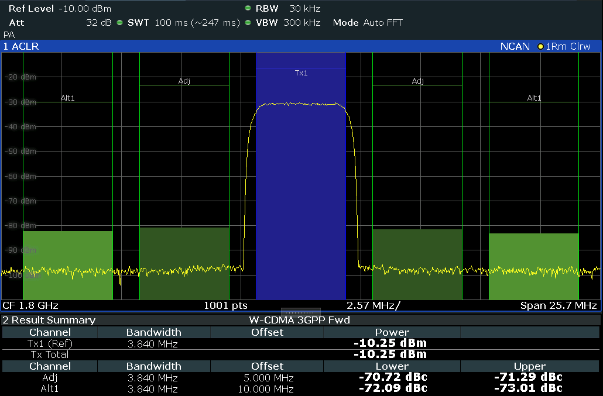Click the green dot beside VBW
The height and width of the screenshot is (396, 603).
[x=248, y=23]
